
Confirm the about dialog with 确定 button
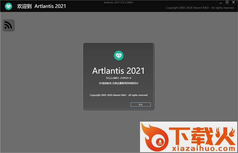pyautogui.click(x=140, y=105)
